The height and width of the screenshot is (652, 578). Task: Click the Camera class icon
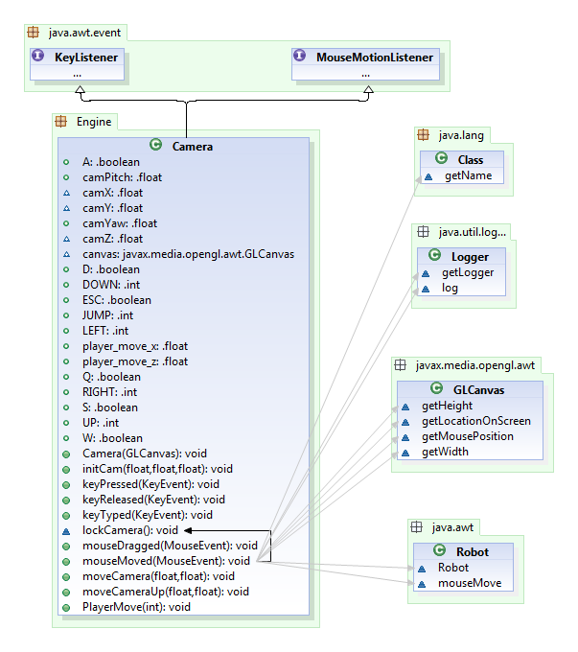pos(157,148)
